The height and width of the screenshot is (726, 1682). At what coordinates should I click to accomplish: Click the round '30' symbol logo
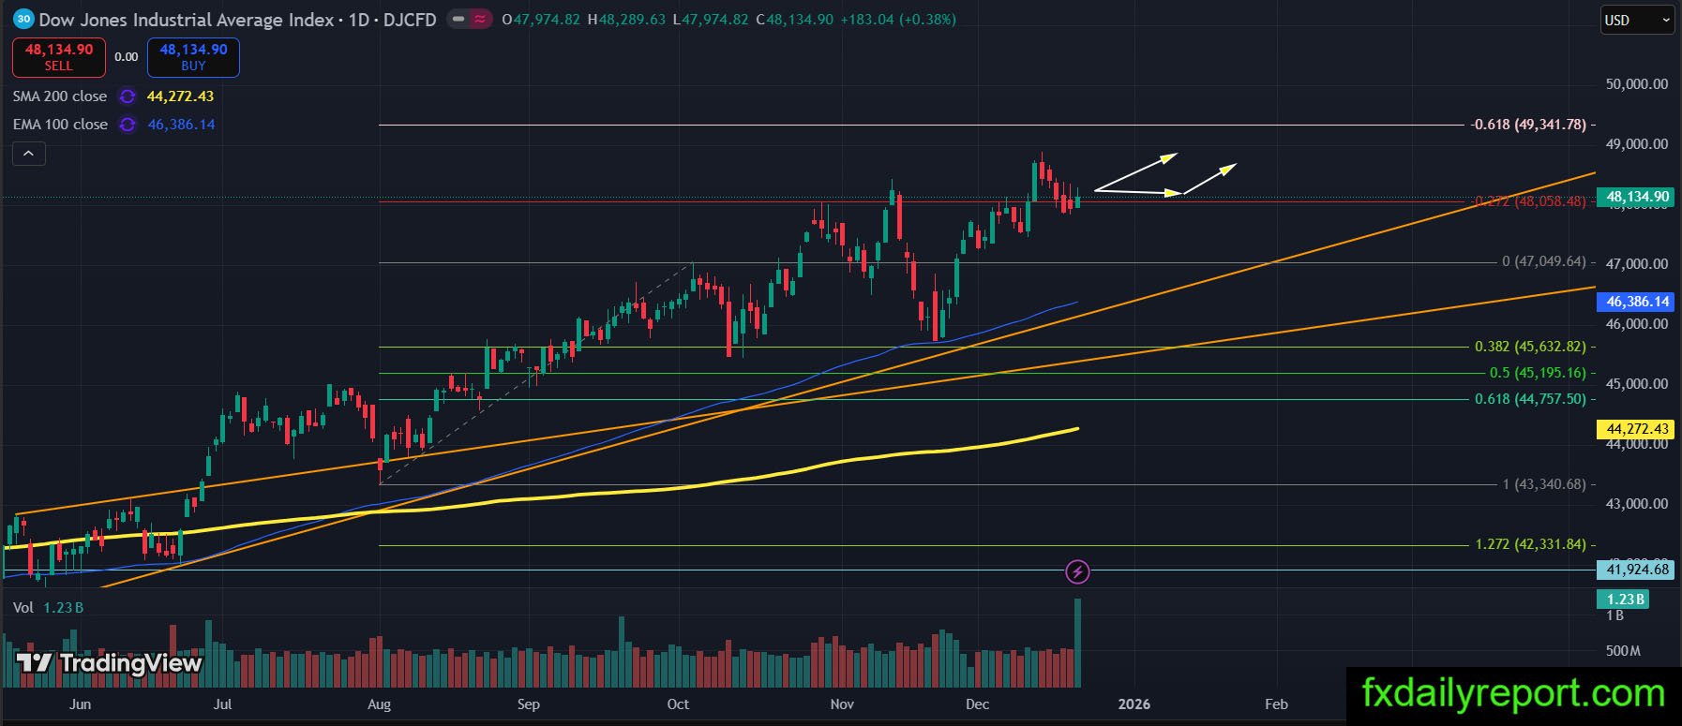click(x=24, y=19)
